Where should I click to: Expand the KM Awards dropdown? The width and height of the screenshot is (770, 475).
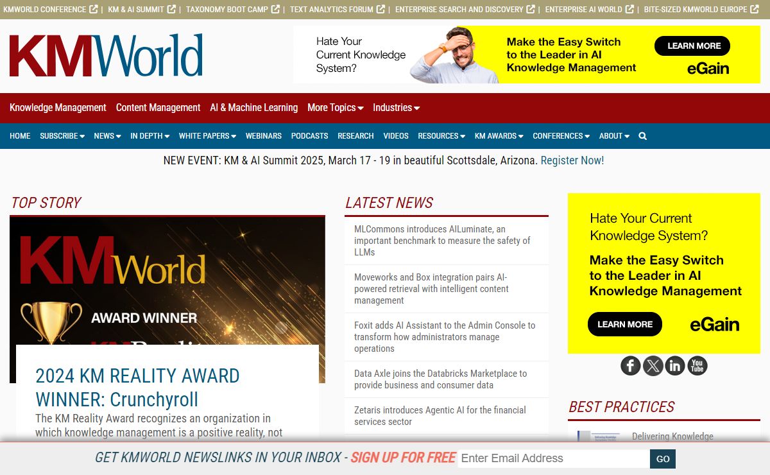click(x=499, y=136)
